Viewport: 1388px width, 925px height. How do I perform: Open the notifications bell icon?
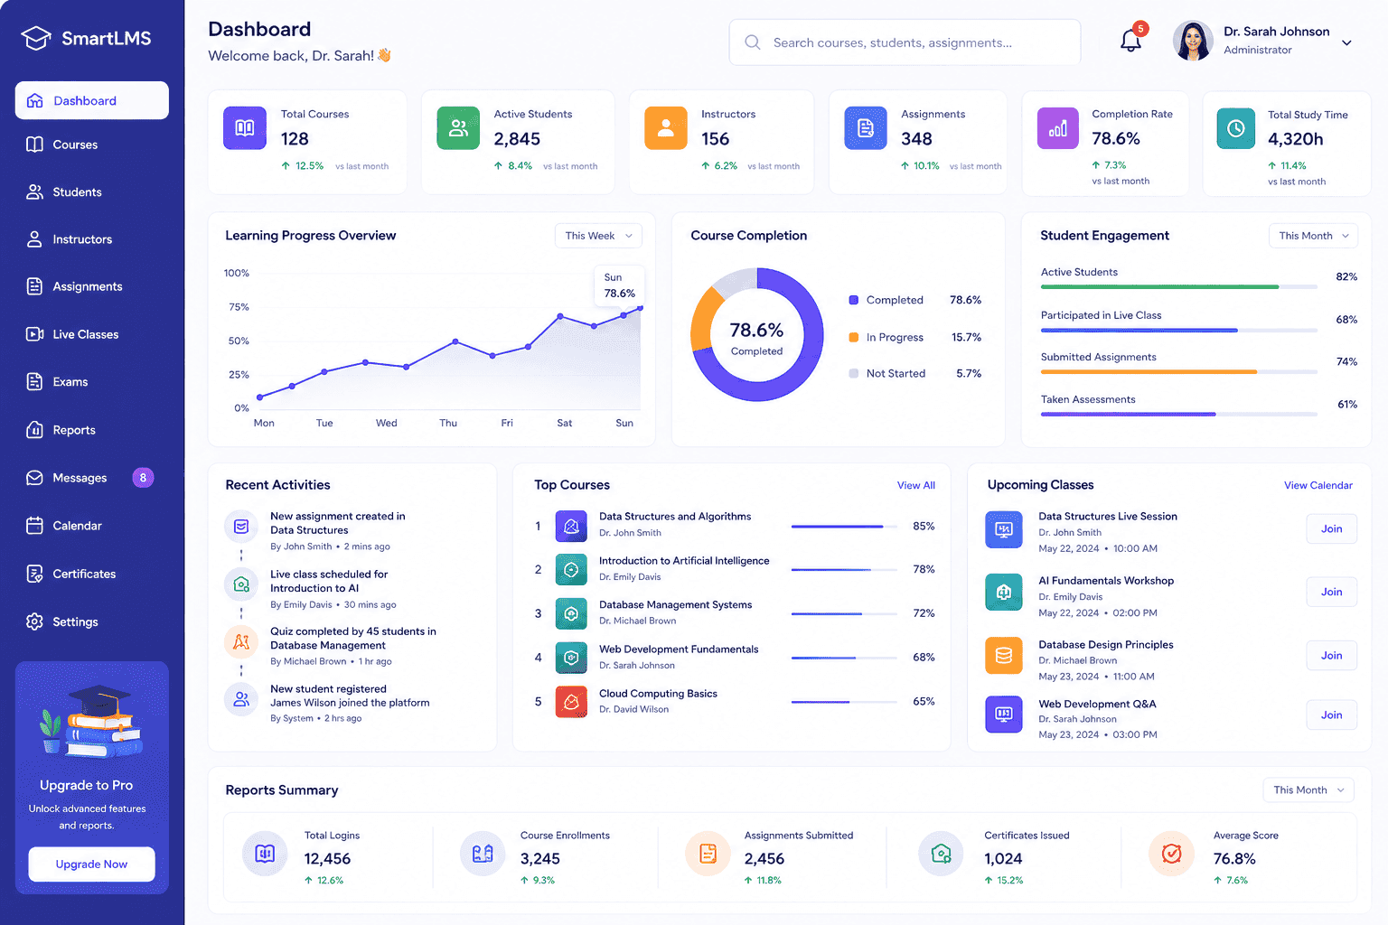tap(1130, 41)
